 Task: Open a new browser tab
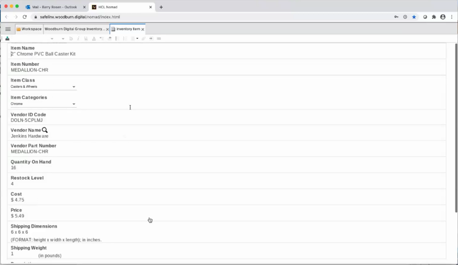point(161,7)
